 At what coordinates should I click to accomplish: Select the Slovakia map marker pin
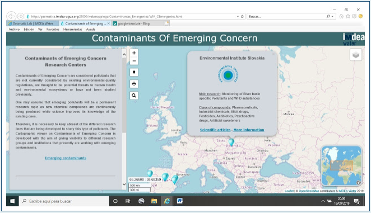coord(231,141)
